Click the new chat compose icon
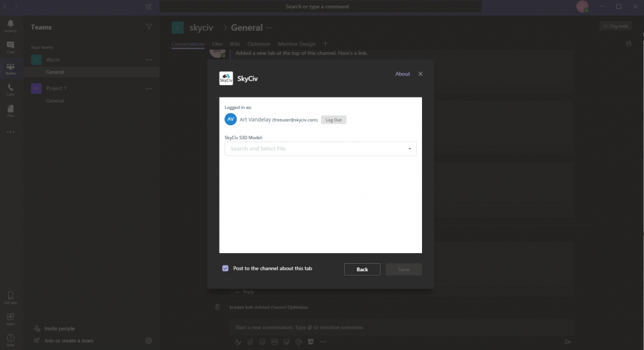The image size is (644, 350). click(x=148, y=6)
